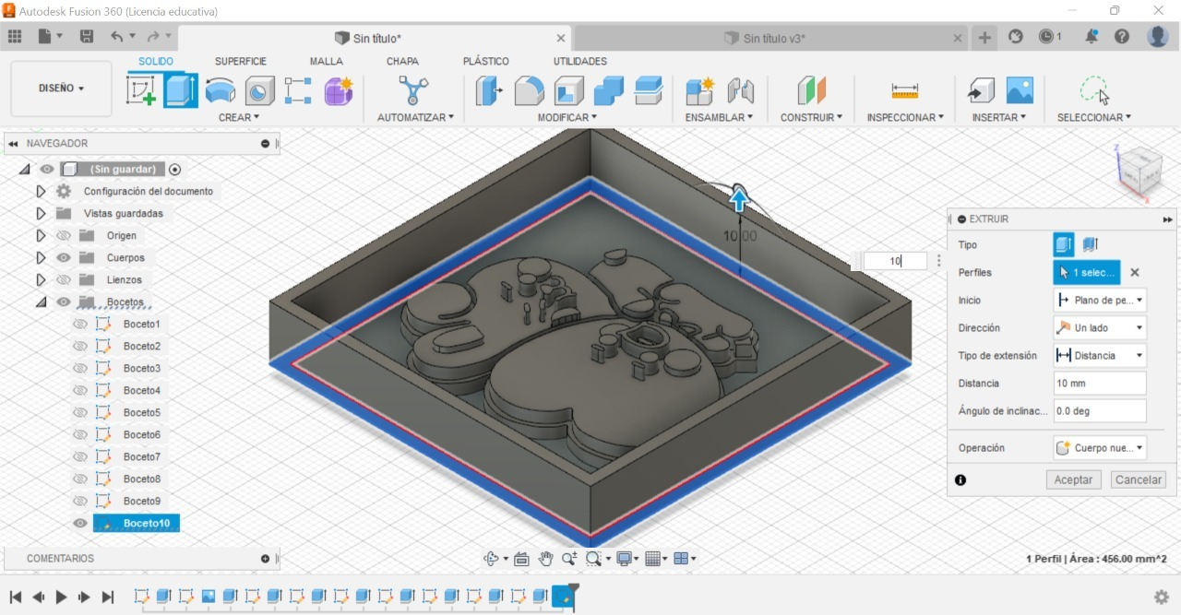Select the Revolve tool
1181x615 pixels.
click(x=220, y=90)
